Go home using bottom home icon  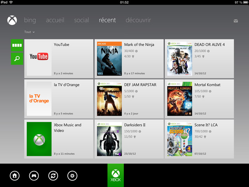coord(15,176)
